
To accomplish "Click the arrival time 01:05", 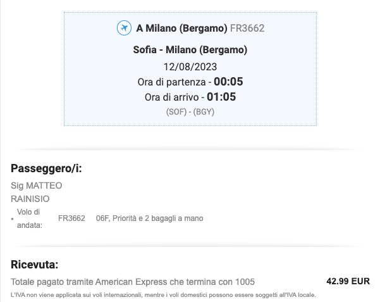I will [x=221, y=97].
